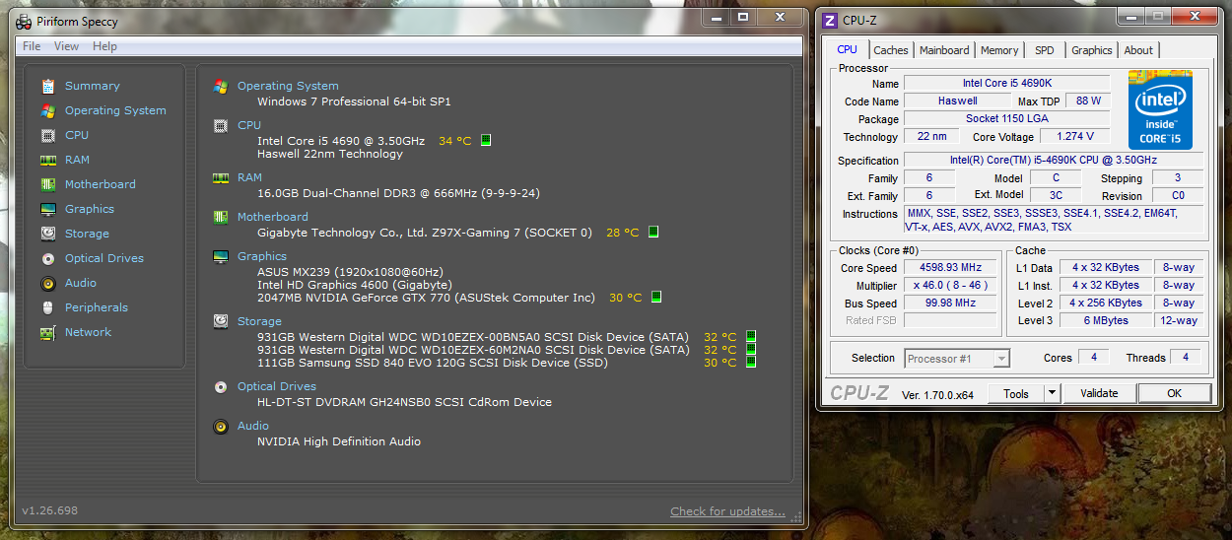
Task: Open the Help menu in Speccy
Action: tap(104, 46)
